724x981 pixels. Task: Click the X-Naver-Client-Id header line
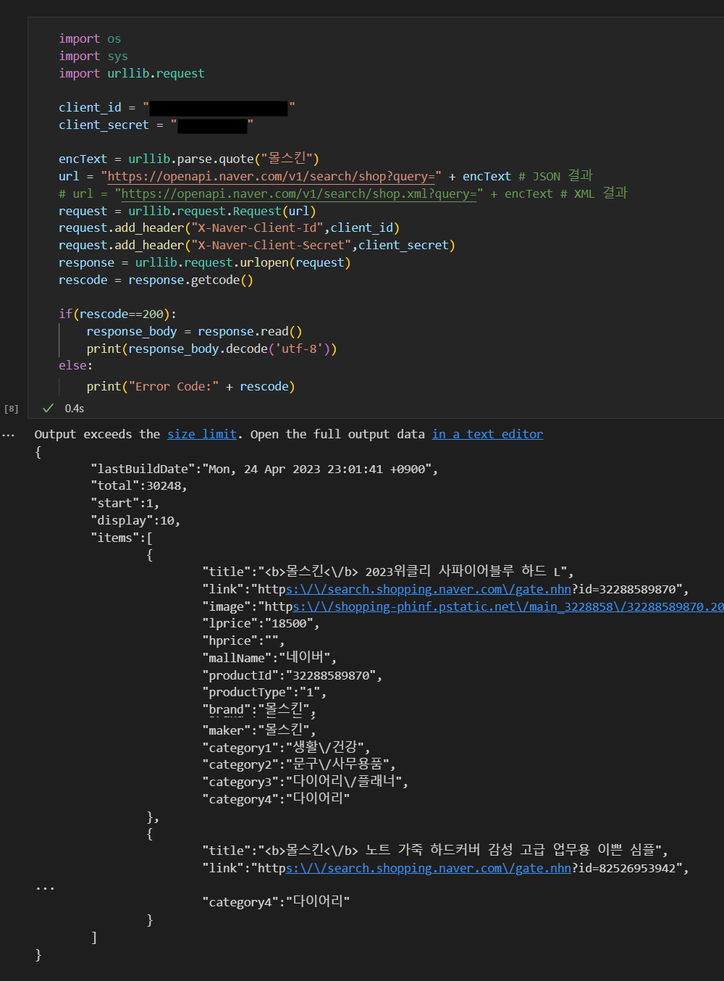229,227
